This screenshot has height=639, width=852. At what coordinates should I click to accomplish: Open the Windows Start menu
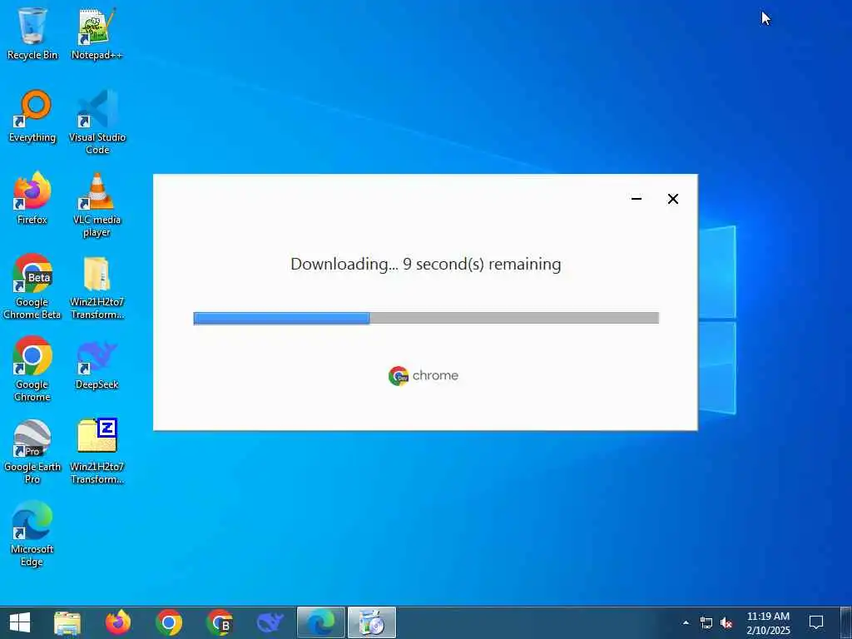pos(20,622)
